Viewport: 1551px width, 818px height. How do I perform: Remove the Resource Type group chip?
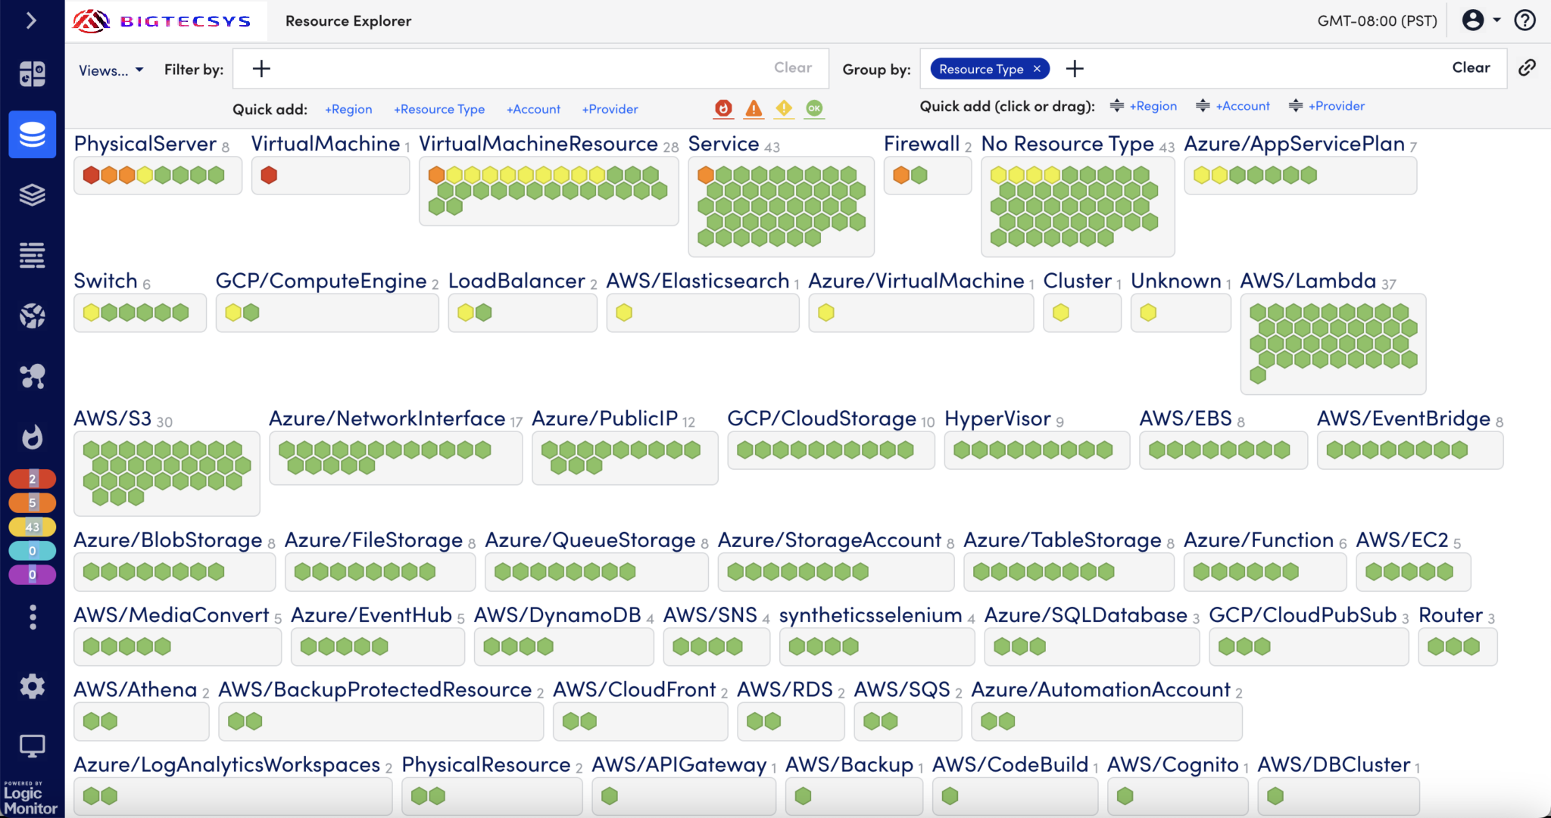(x=1037, y=69)
